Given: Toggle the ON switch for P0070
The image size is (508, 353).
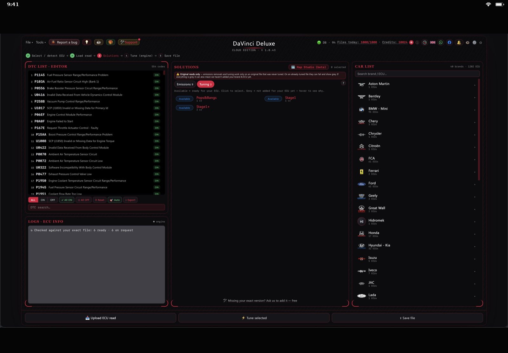Looking at the screenshot, I should tap(157, 154).
